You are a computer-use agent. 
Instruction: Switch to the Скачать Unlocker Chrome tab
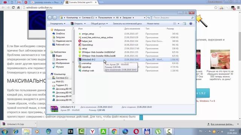tap(81, 2)
